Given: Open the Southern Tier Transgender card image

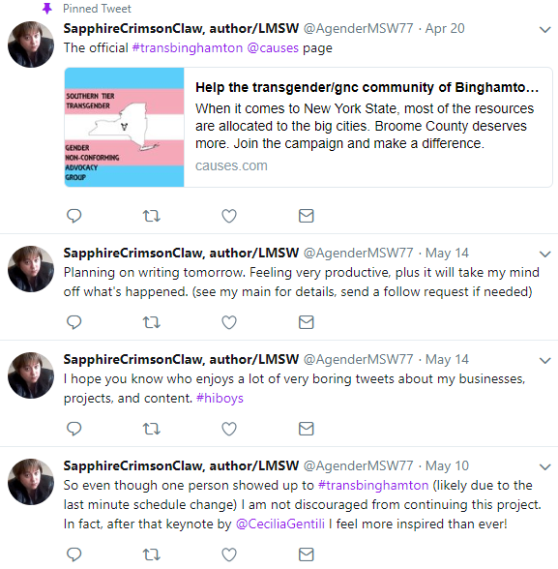Looking at the screenshot, I should pos(125,128).
